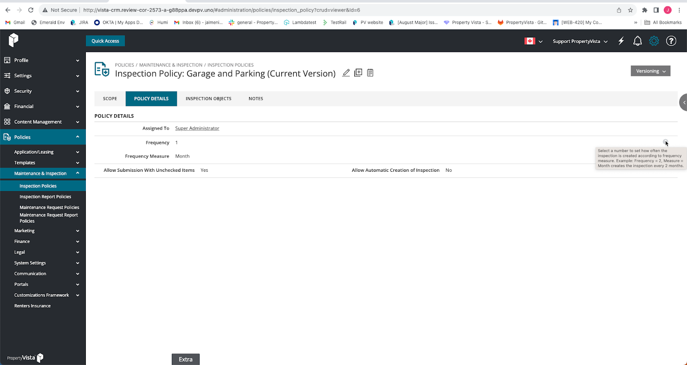The width and height of the screenshot is (687, 365).
Task: Open the Canada flag language dropdown
Action: [x=534, y=41]
